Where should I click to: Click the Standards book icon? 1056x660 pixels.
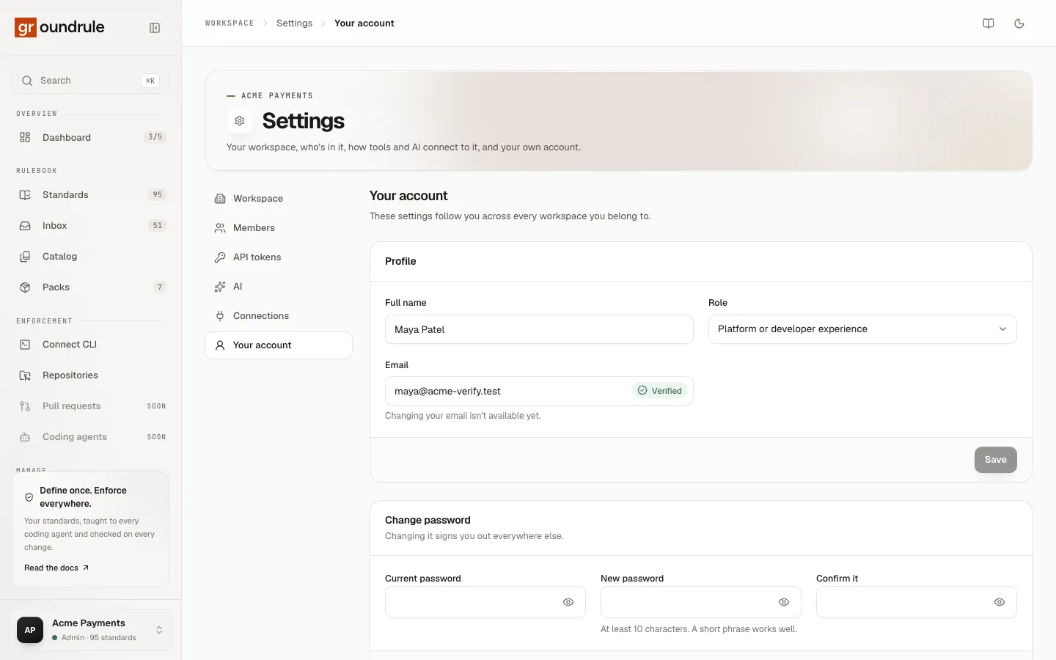tap(25, 194)
